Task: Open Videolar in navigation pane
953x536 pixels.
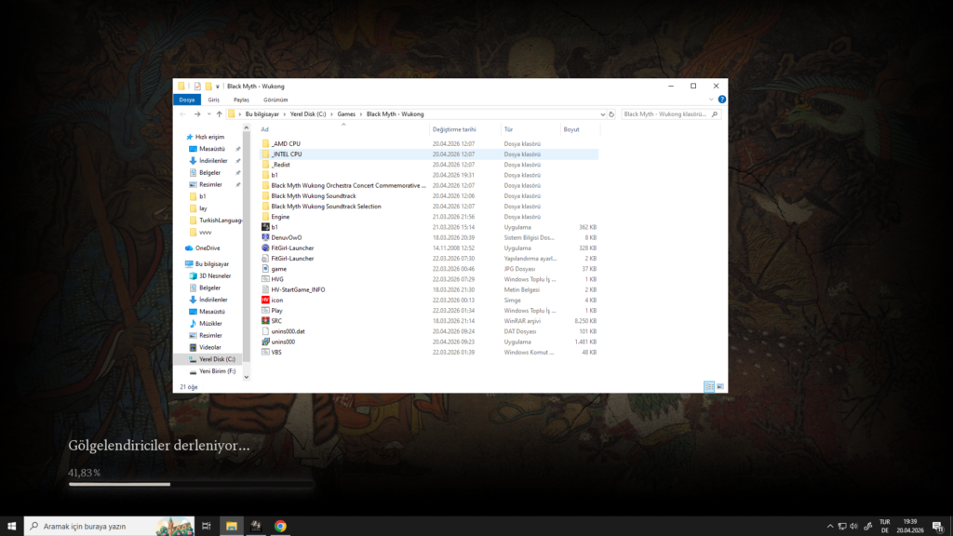Action: [x=209, y=348]
